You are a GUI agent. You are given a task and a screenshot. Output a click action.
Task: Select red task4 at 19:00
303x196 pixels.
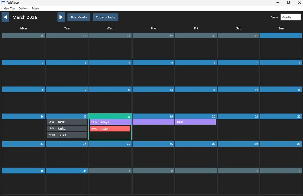(110, 128)
